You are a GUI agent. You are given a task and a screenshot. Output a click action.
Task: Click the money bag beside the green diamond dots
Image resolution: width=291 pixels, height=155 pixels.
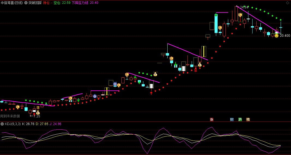[x=155, y=74]
